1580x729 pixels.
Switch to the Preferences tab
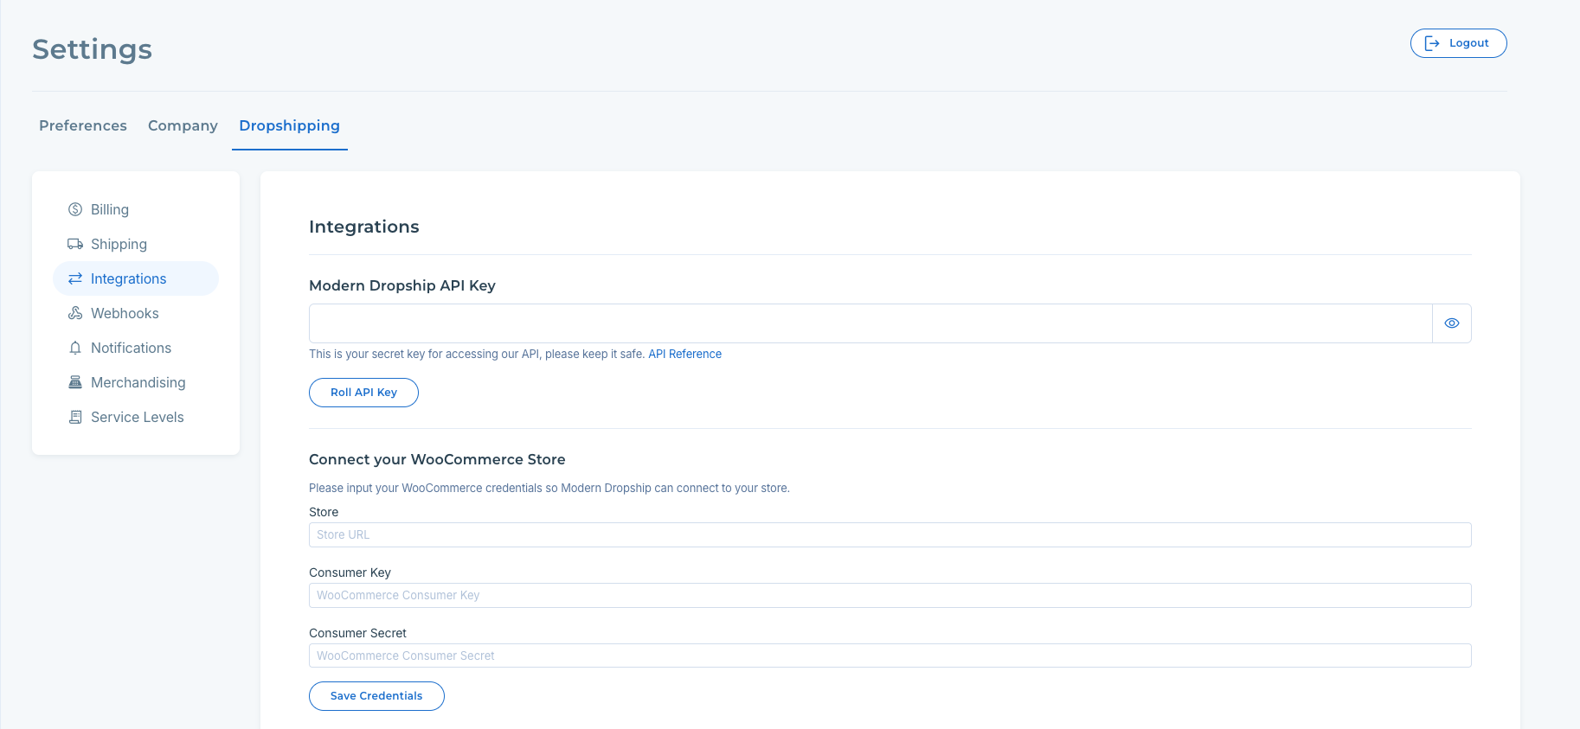[x=83, y=125]
